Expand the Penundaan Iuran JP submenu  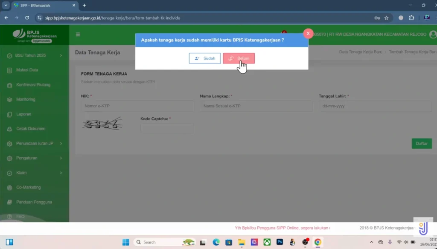[x=60, y=143]
